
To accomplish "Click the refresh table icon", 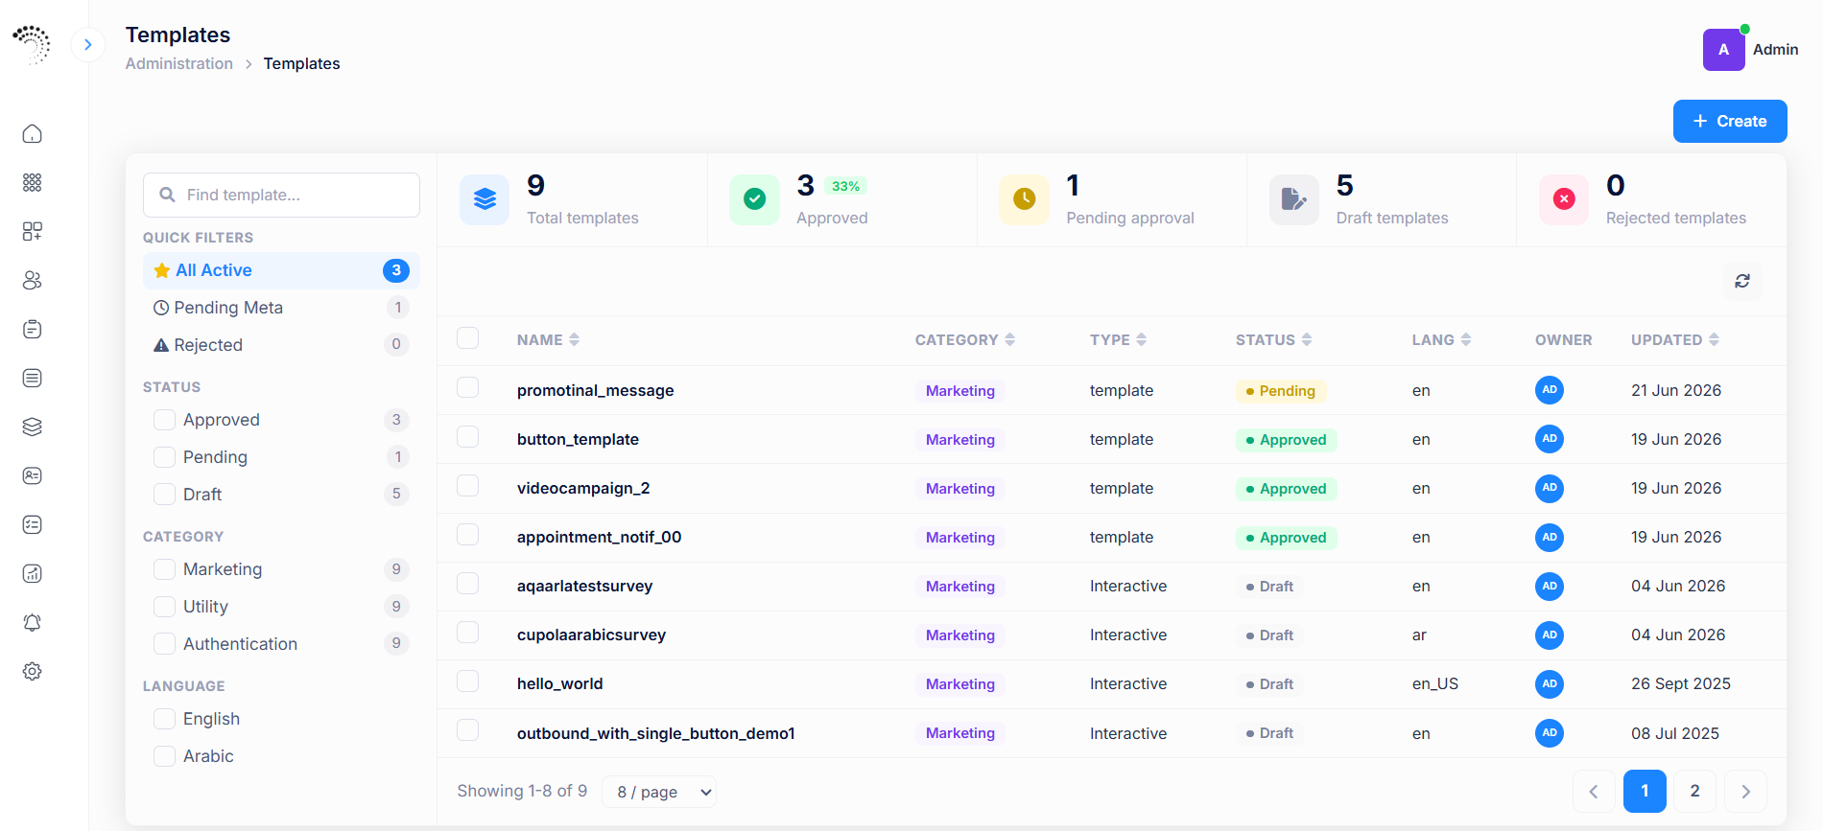I will pyautogui.click(x=1742, y=281).
